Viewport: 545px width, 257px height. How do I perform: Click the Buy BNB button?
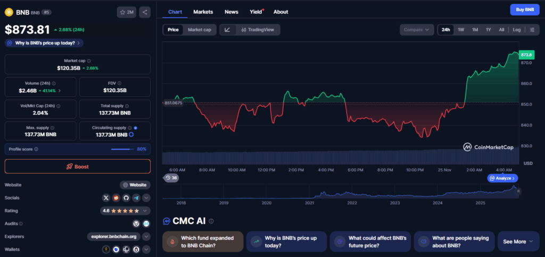[525, 10]
